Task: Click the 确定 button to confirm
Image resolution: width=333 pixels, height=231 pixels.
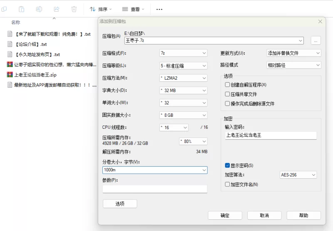Action: [225, 215]
